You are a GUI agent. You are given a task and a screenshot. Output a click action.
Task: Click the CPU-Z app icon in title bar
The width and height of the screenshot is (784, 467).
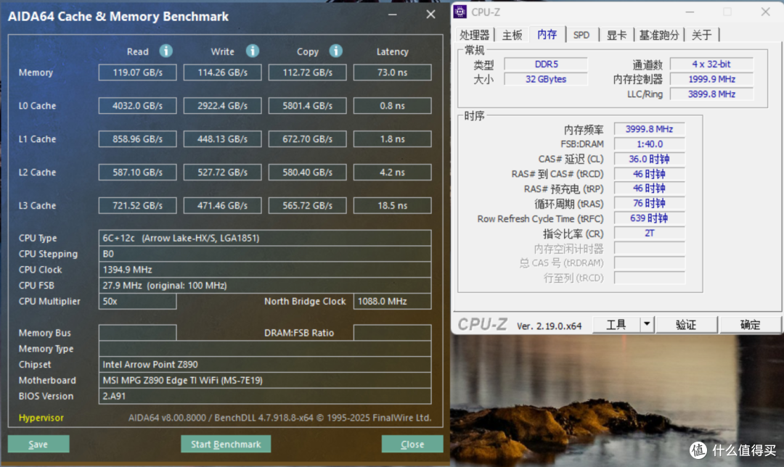pos(460,12)
